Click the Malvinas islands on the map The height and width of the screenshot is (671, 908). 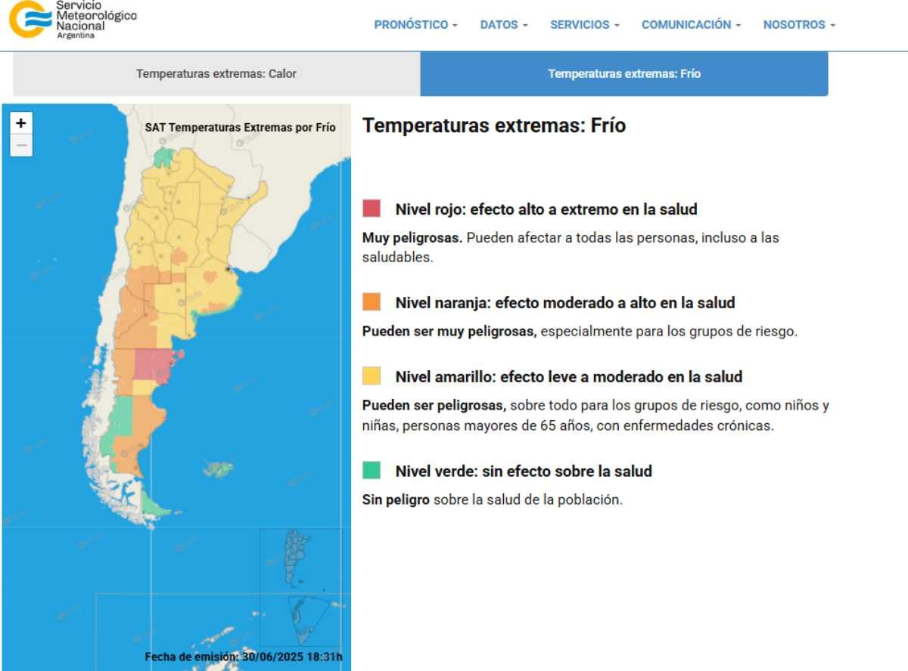click(219, 469)
